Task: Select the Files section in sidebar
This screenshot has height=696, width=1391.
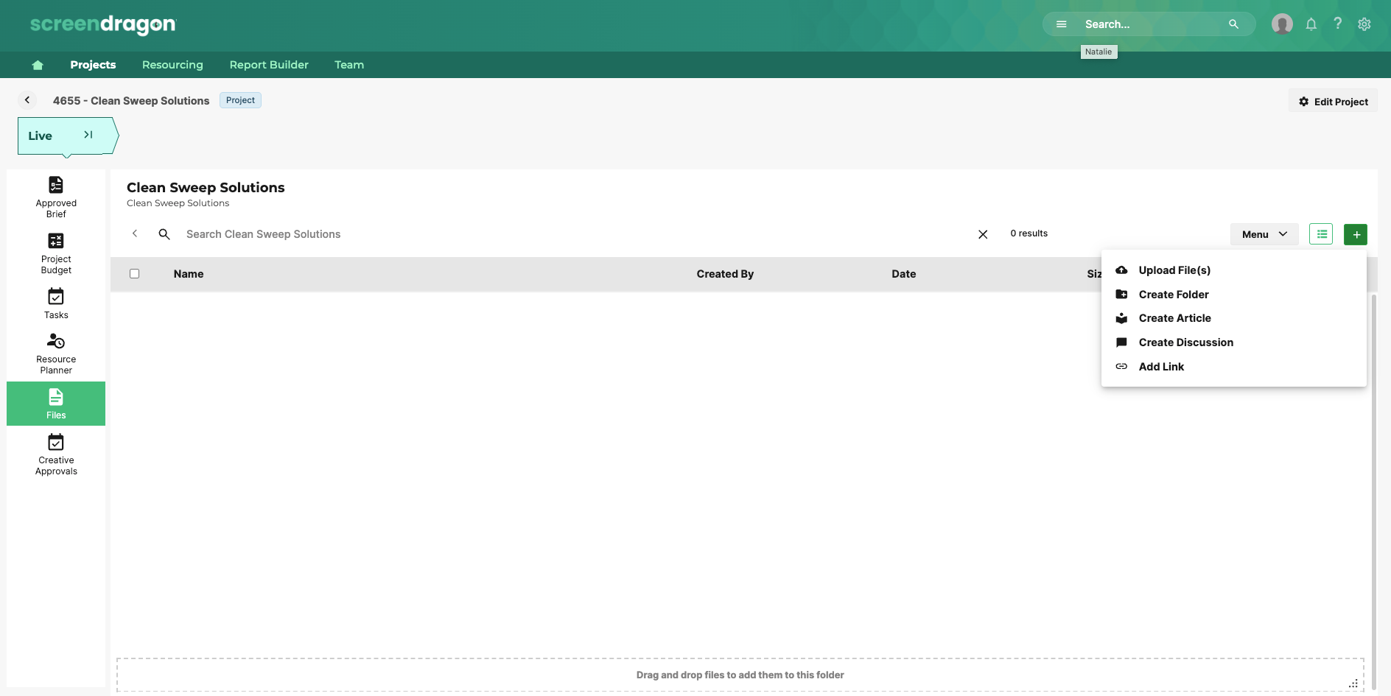Action: [x=56, y=404]
